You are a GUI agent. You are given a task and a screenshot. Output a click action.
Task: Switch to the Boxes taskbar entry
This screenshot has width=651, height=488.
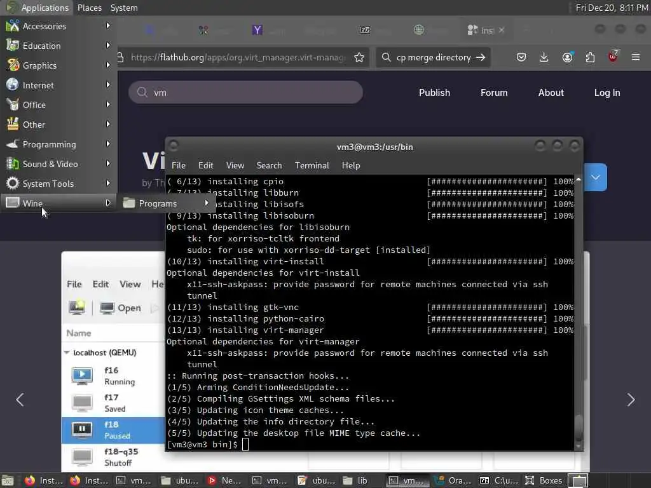(544, 480)
